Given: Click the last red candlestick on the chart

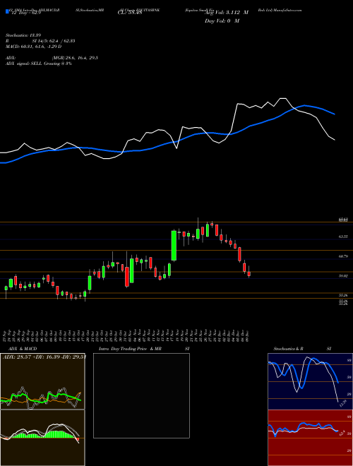Looking at the screenshot, I should [249, 274].
